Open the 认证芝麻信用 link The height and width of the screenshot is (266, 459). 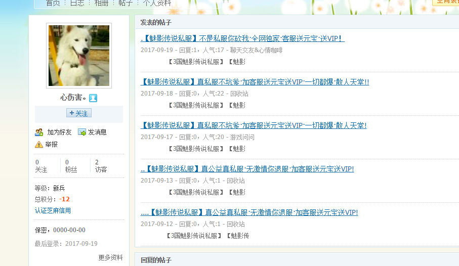[53, 211]
